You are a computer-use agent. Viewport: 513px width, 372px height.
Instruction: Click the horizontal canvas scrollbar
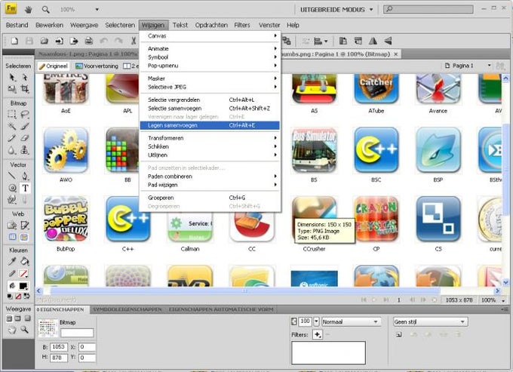tap(244, 291)
